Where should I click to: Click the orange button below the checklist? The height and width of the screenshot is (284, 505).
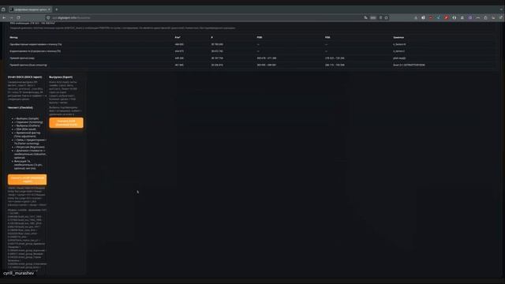coord(28,179)
